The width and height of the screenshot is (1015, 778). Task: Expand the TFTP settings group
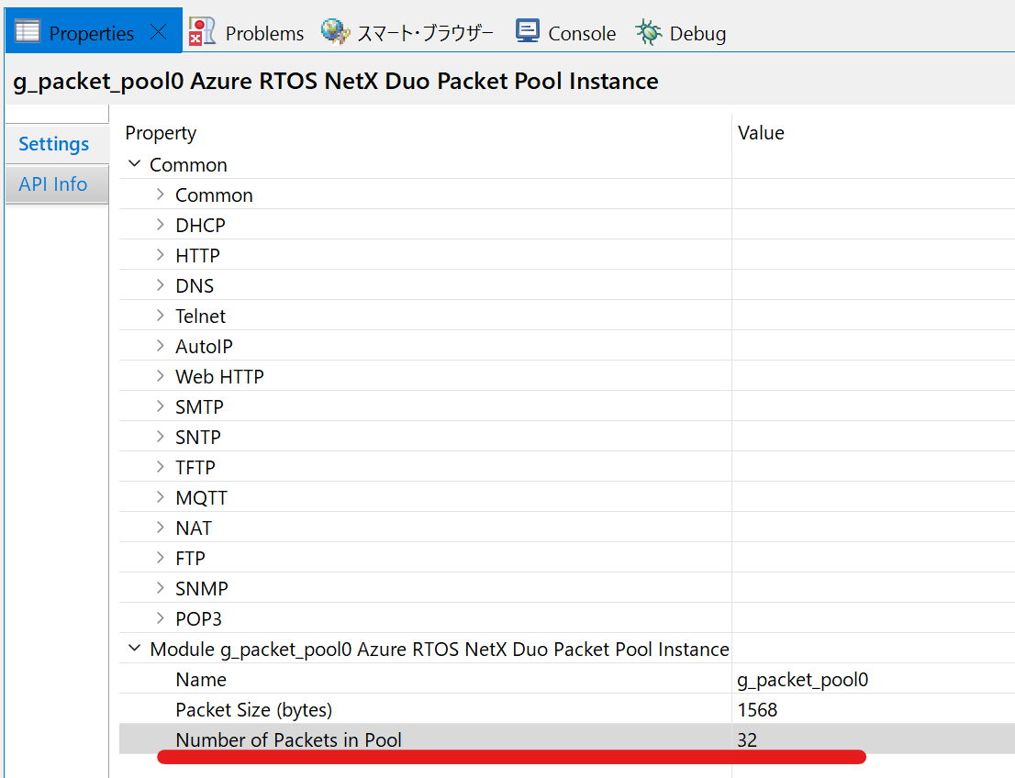[160, 467]
